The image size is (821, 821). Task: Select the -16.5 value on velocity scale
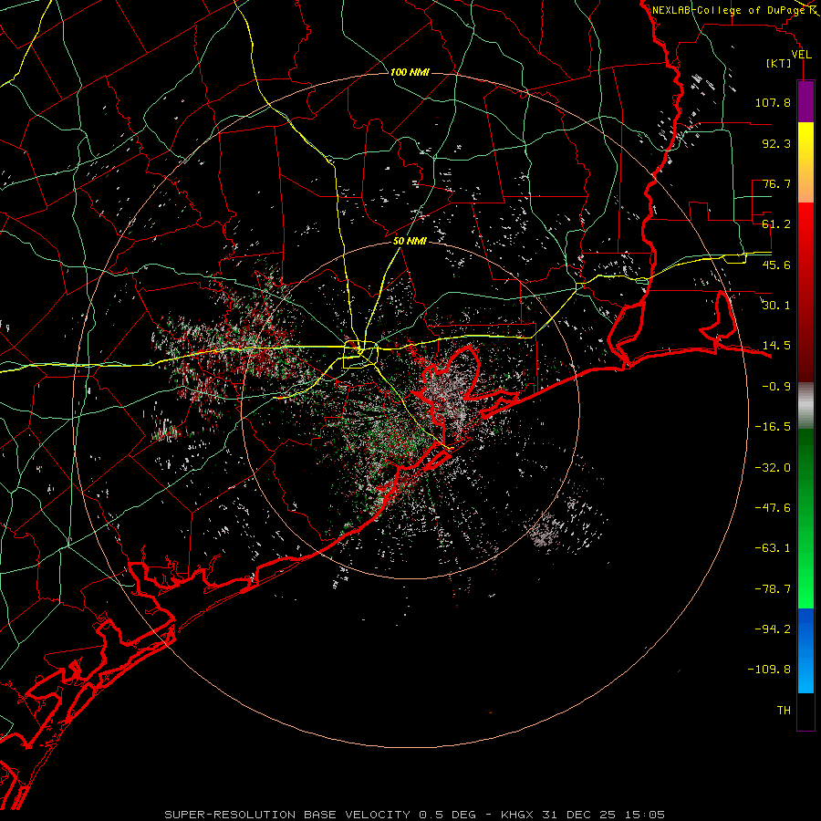[x=773, y=427]
